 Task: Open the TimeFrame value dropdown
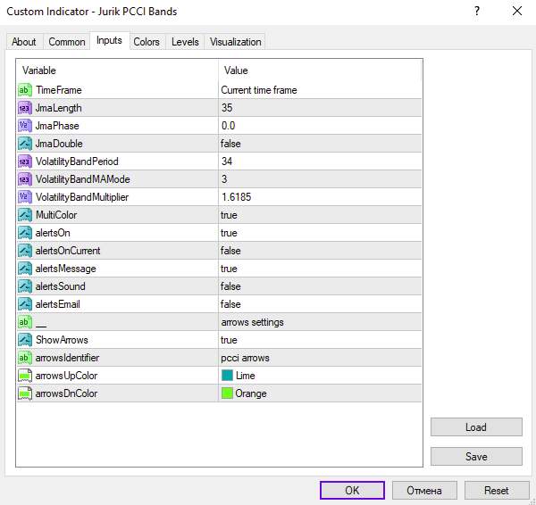(x=319, y=90)
